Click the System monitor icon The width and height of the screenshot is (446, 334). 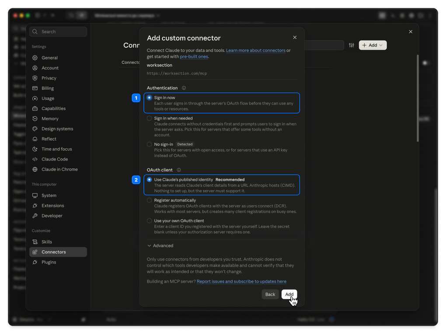pyautogui.click(x=35, y=195)
